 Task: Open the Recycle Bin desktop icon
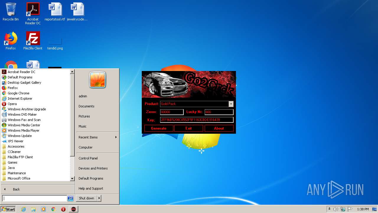(11, 12)
